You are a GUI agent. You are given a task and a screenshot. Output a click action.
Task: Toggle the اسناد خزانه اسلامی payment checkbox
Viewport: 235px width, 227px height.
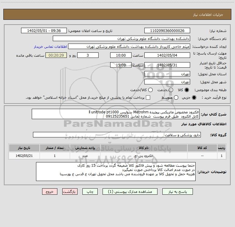(148, 98)
